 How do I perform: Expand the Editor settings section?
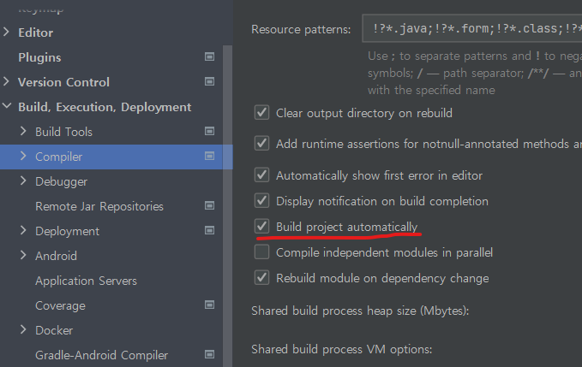6,32
